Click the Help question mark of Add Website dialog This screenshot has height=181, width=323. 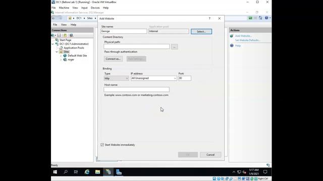(210, 19)
